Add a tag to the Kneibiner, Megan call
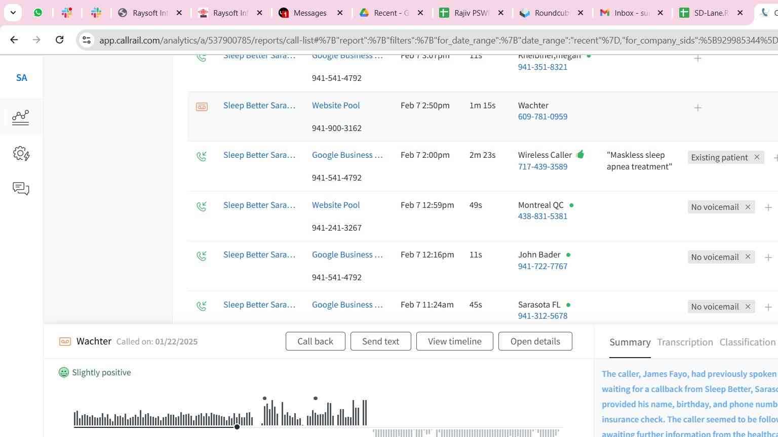This screenshot has height=437, width=778. (x=697, y=59)
